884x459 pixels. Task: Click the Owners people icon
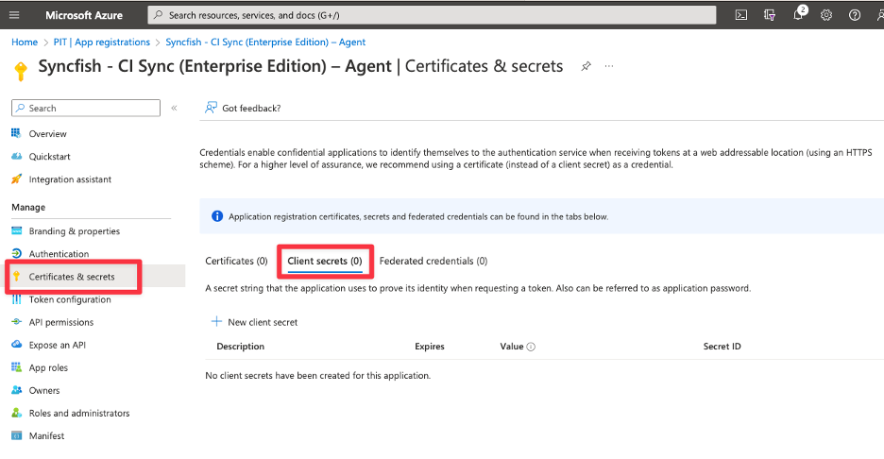(17, 390)
